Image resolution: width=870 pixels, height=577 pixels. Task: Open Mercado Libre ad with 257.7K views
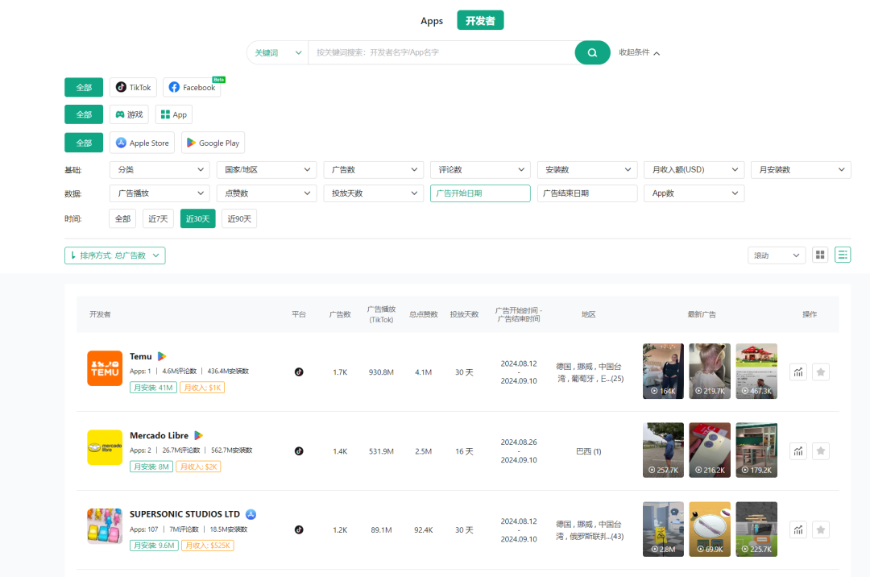coord(663,450)
